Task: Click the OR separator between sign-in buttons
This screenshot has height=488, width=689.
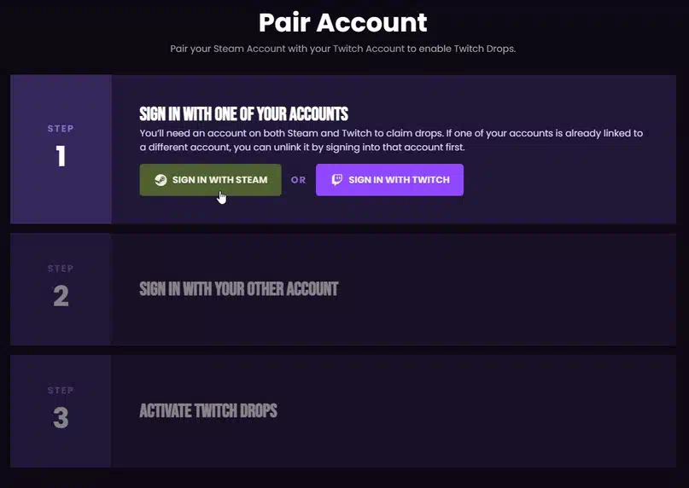Action: [x=298, y=180]
